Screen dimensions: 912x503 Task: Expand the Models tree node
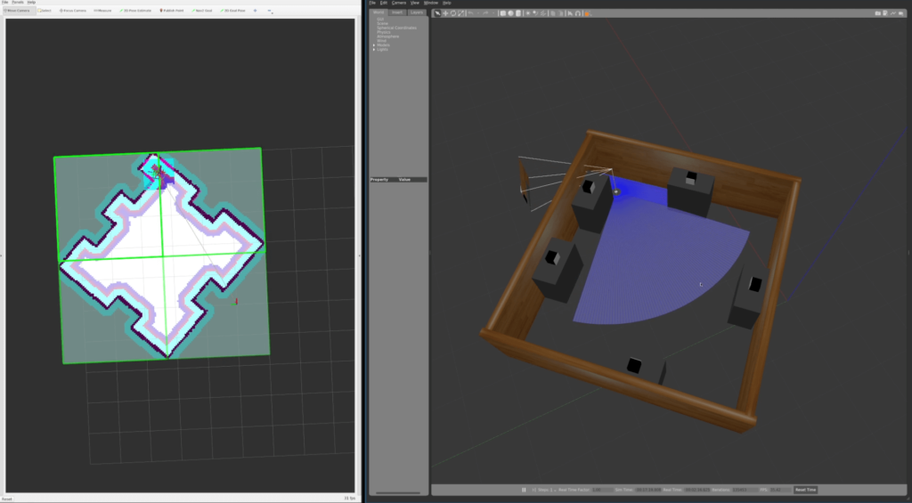[374, 45]
